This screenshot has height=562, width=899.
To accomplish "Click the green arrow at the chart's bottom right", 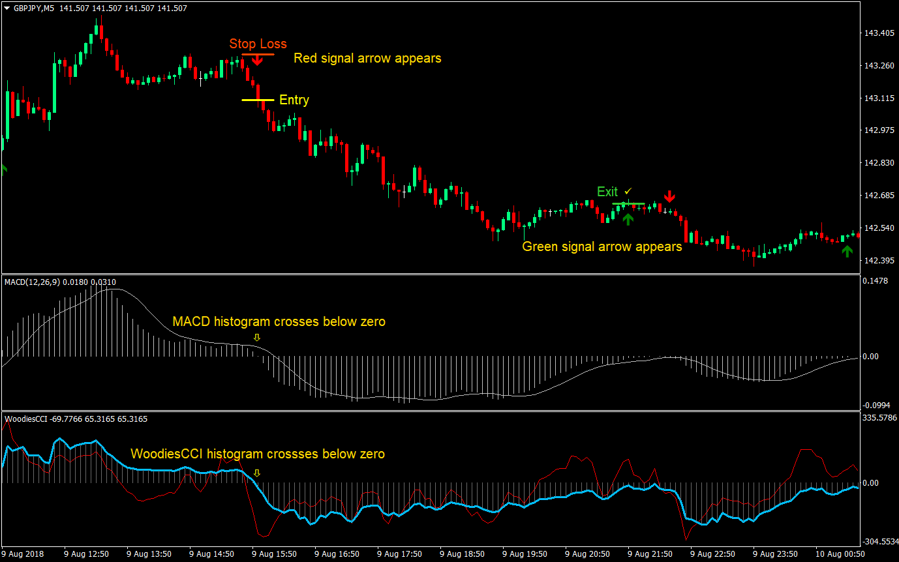I will click(848, 250).
